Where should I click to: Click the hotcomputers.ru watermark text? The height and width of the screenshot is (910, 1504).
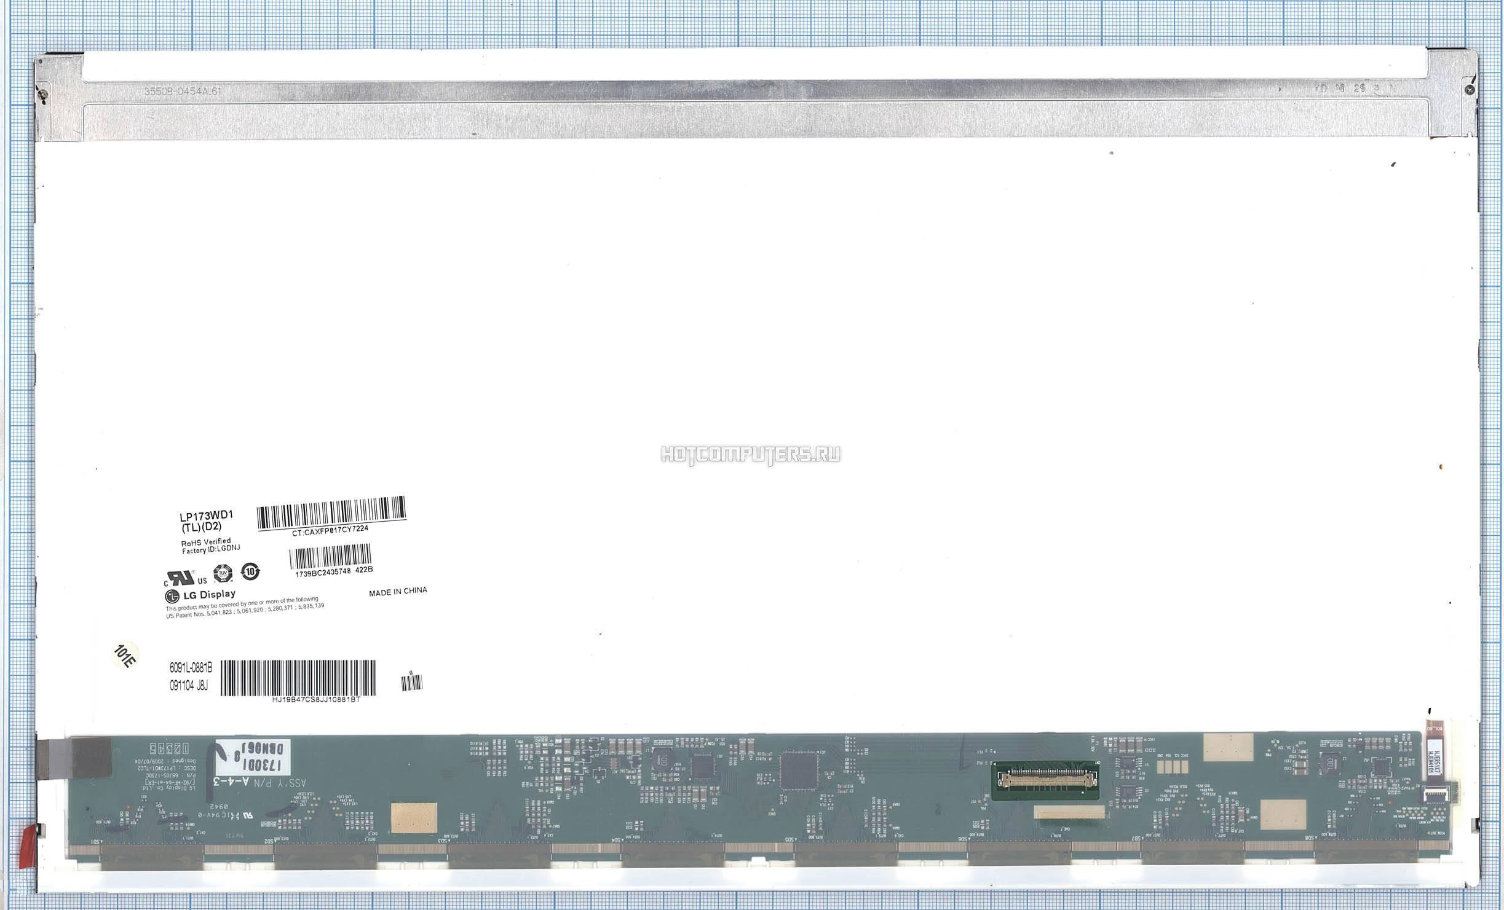point(751,454)
